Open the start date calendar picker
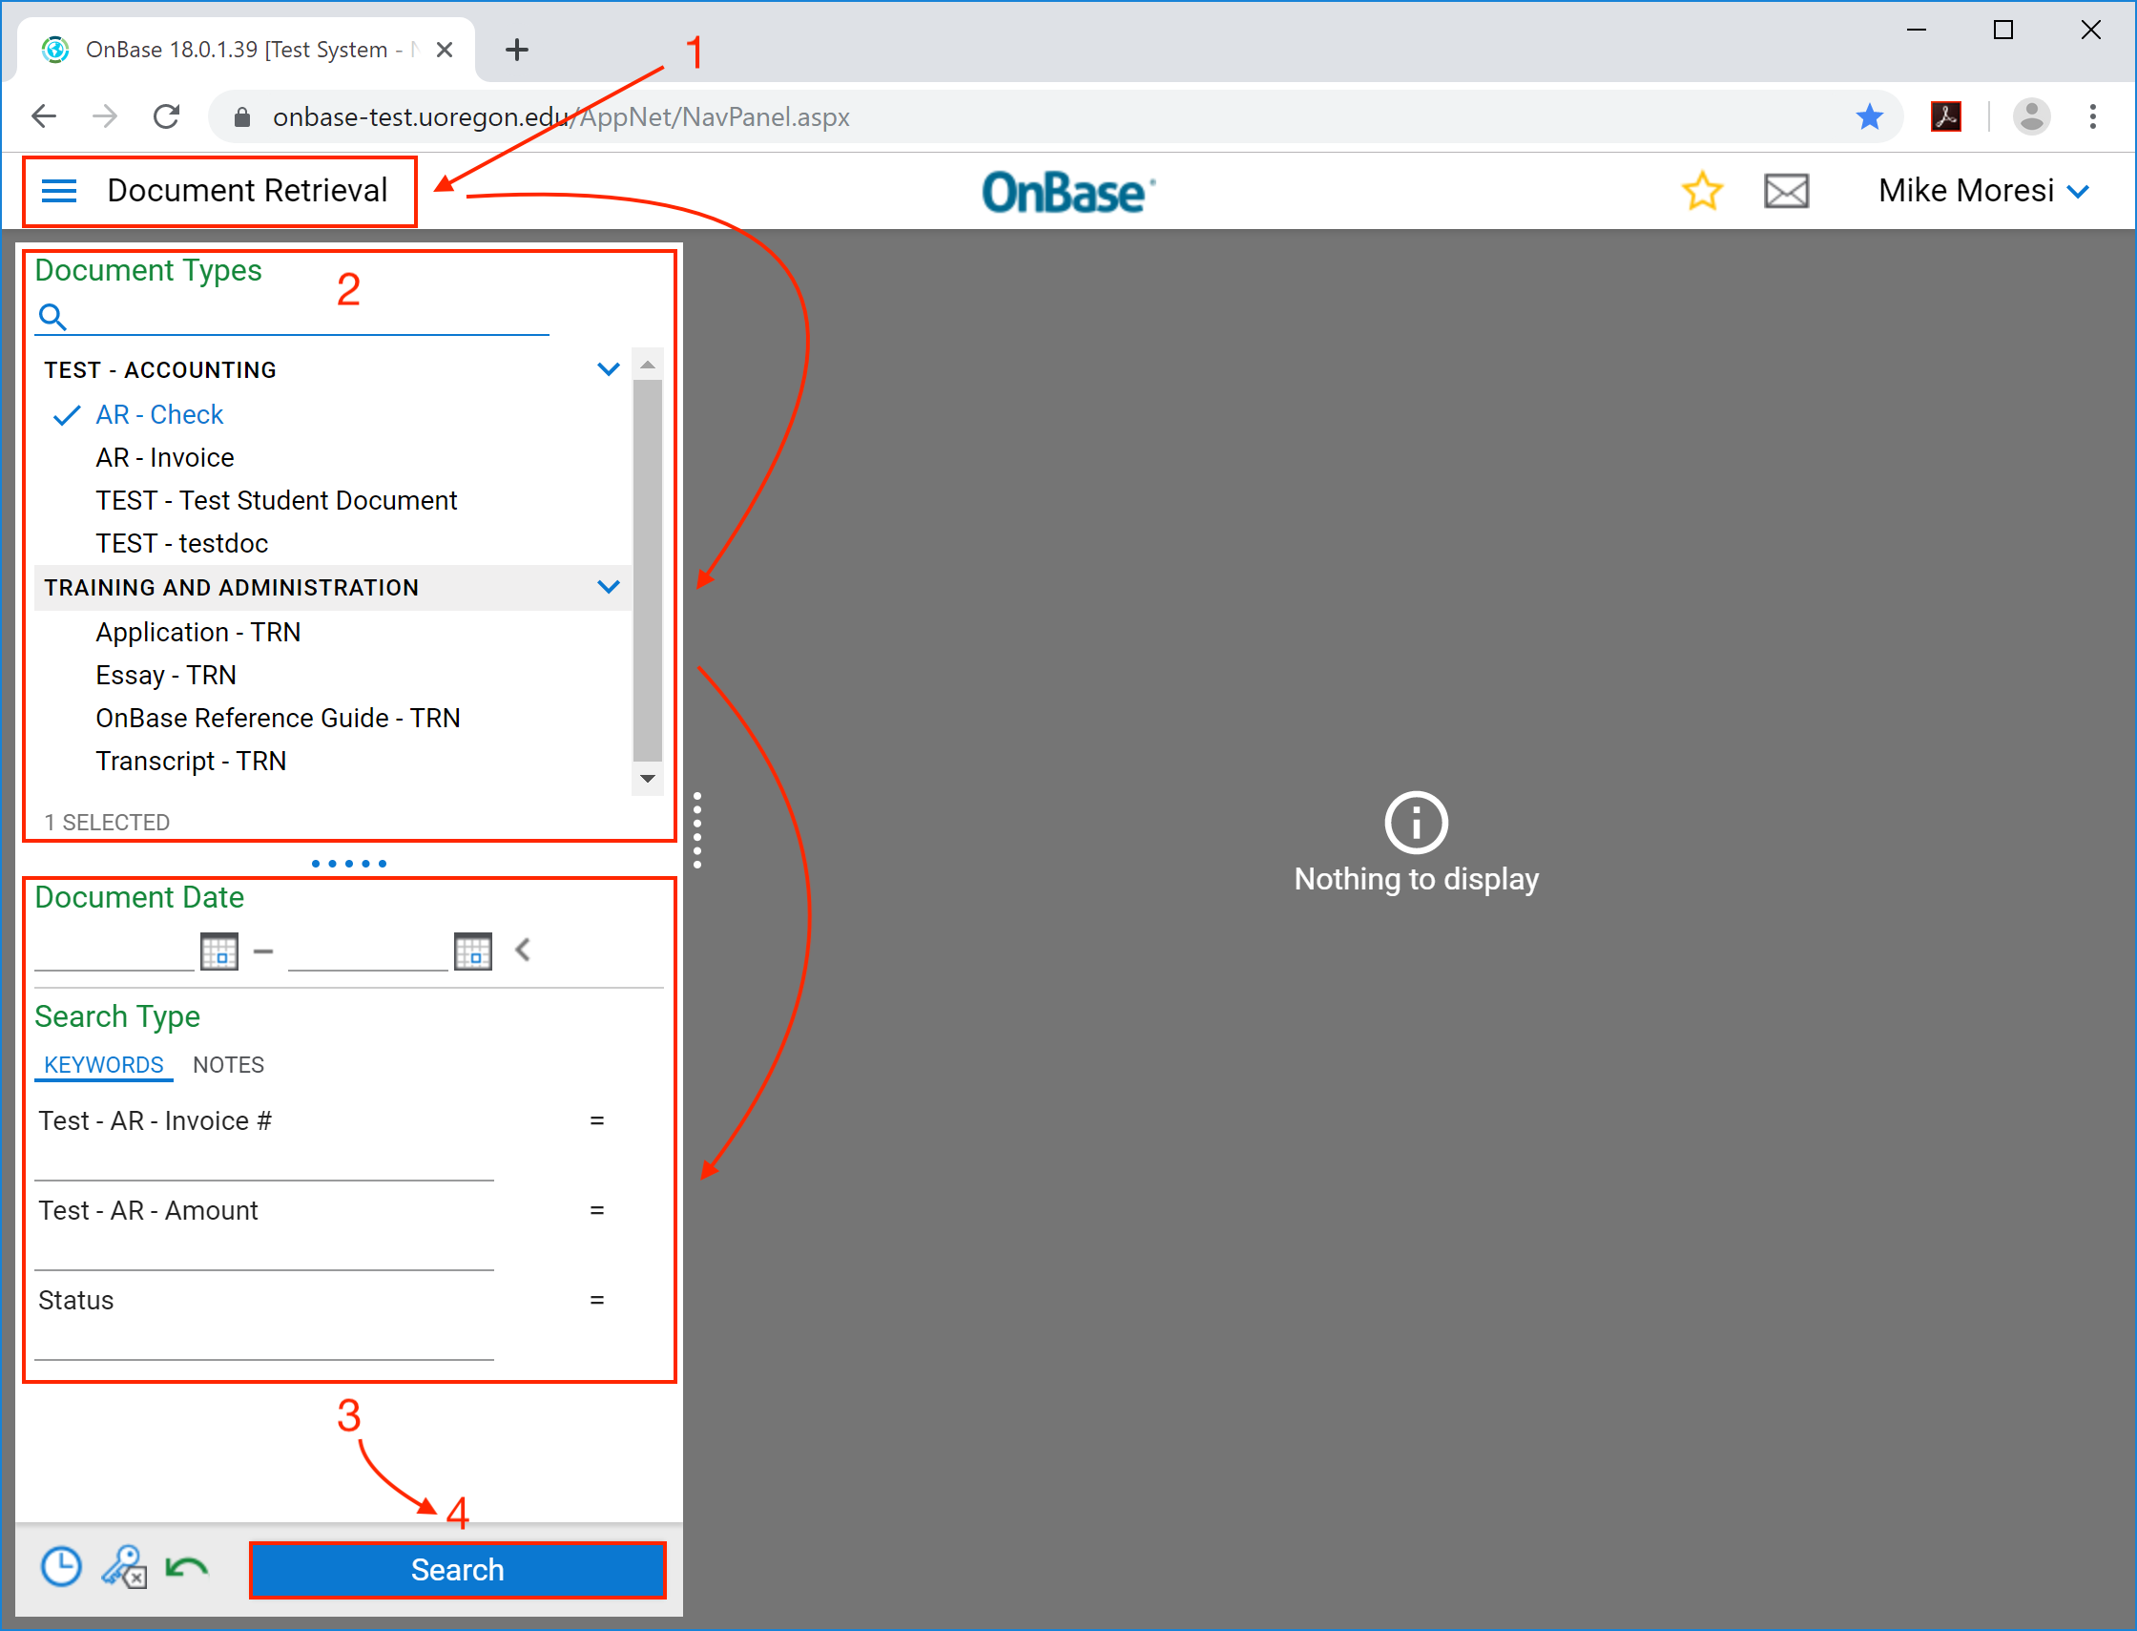Screen dimensions: 2137x1631 (219, 951)
